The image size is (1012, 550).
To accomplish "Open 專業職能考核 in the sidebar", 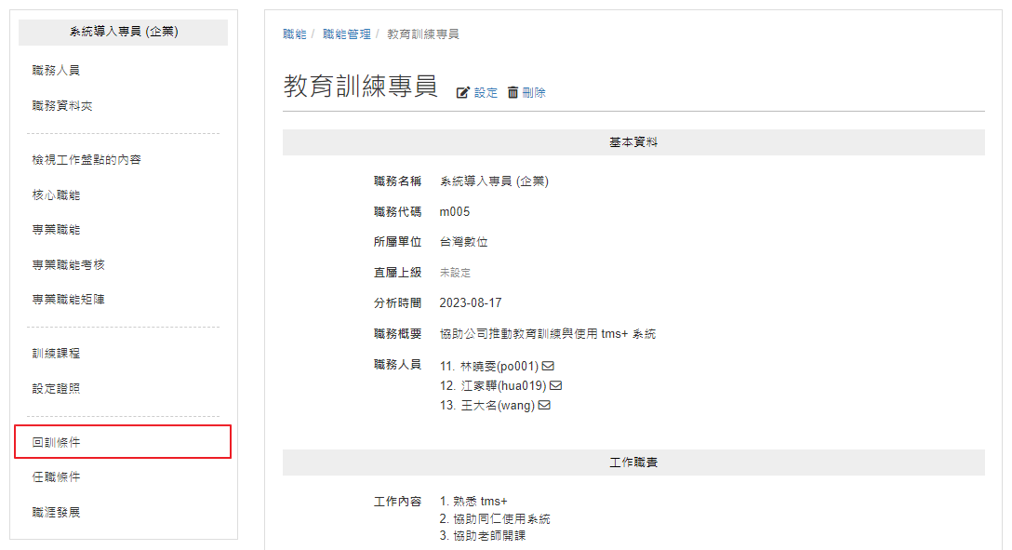I will [x=69, y=264].
